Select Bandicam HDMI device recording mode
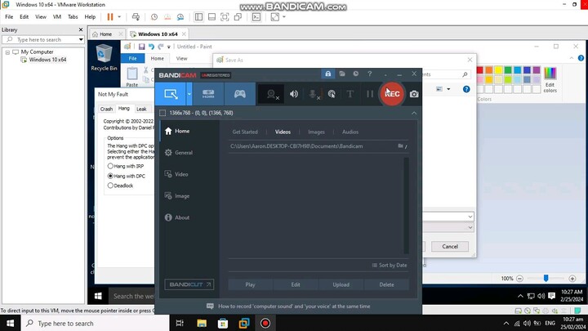The width and height of the screenshot is (588, 331). (208, 94)
